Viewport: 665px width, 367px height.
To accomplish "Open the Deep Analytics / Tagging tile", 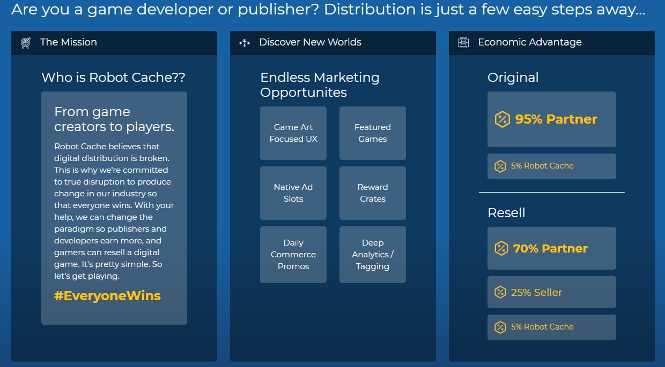I will pos(373,255).
